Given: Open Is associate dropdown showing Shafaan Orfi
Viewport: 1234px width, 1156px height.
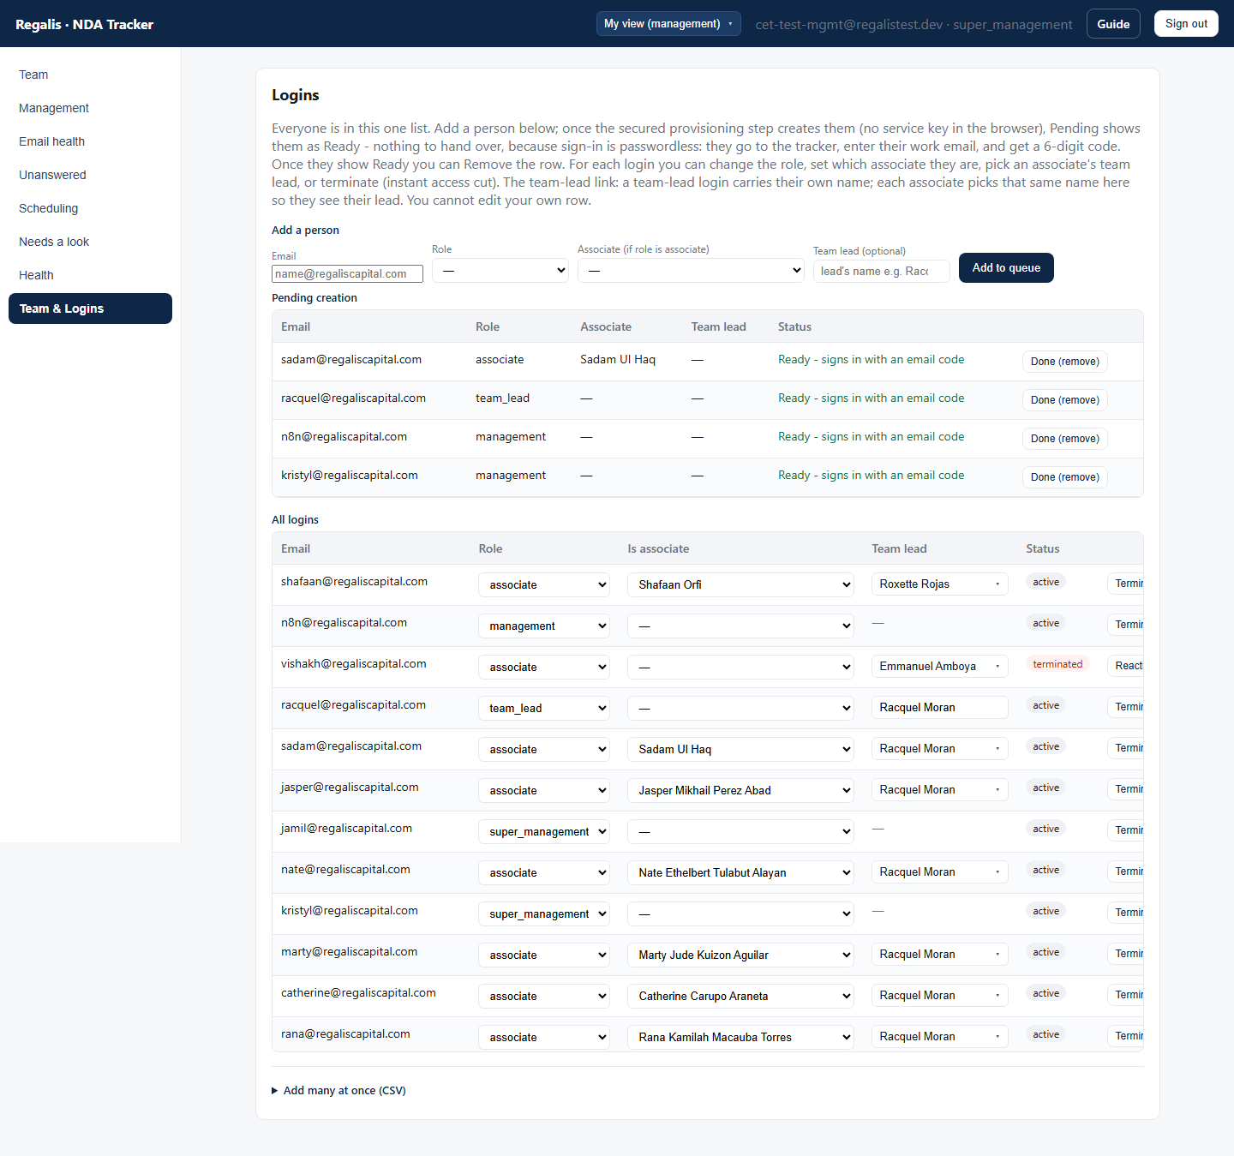Looking at the screenshot, I should point(740,584).
